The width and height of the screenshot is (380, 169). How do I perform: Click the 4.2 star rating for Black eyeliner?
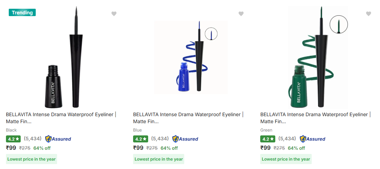coord(14,139)
